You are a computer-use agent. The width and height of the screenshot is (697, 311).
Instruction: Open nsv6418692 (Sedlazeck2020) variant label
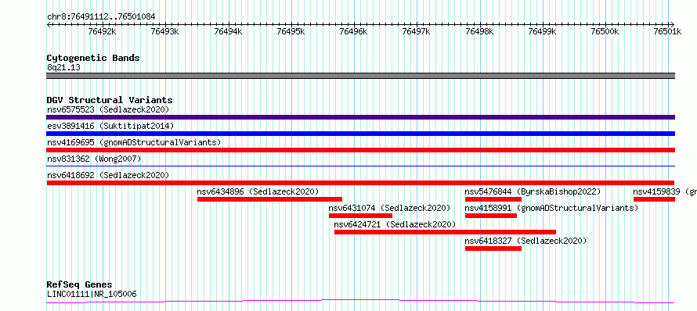click(x=108, y=175)
